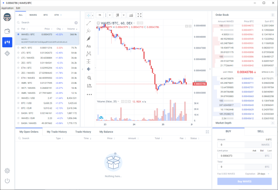Viewport: 278px width, 190px height.
Task: Click the order book collapse icon
Action: coord(273,15)
